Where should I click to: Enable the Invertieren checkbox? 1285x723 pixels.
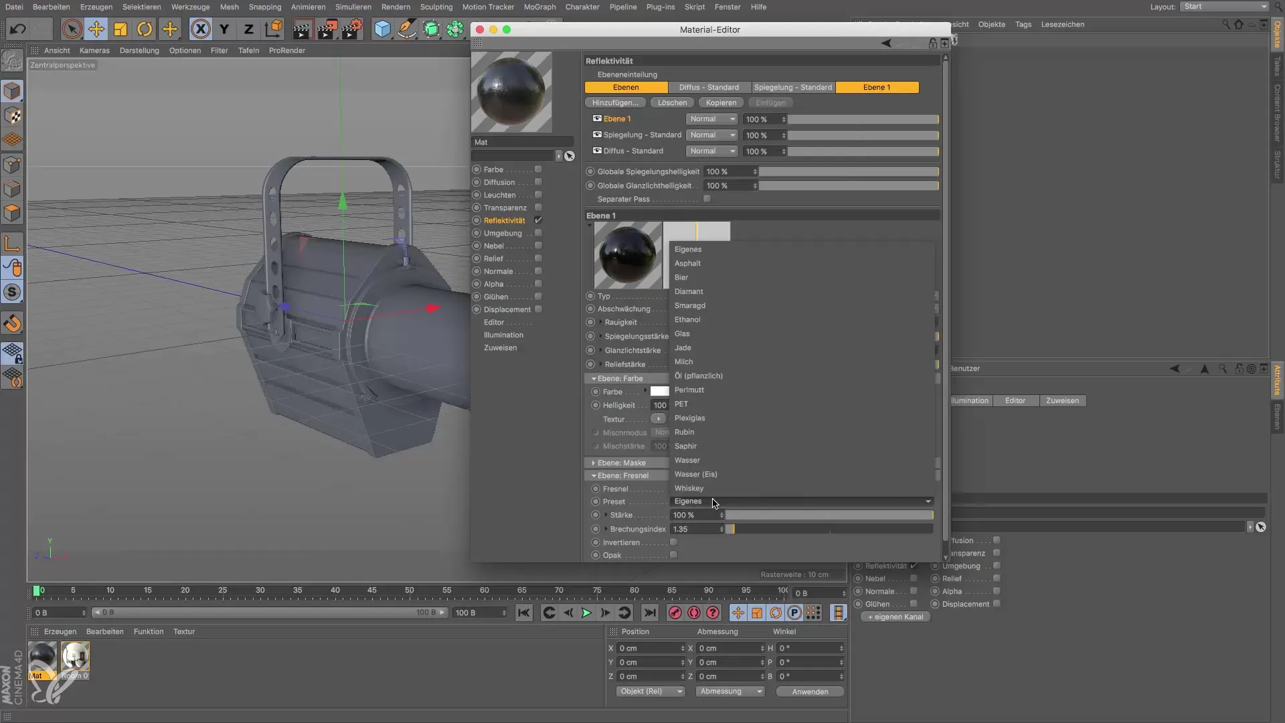click(x=673, y=542)
